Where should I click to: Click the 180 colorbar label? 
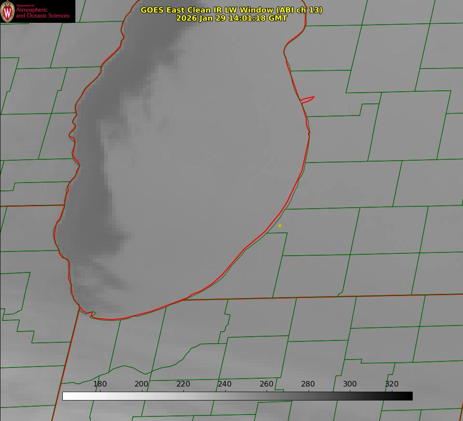[100, 384]
